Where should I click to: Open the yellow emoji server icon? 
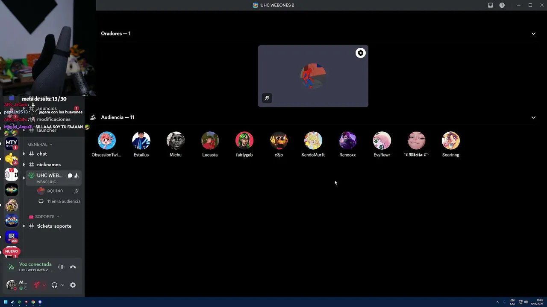[12, 159]
